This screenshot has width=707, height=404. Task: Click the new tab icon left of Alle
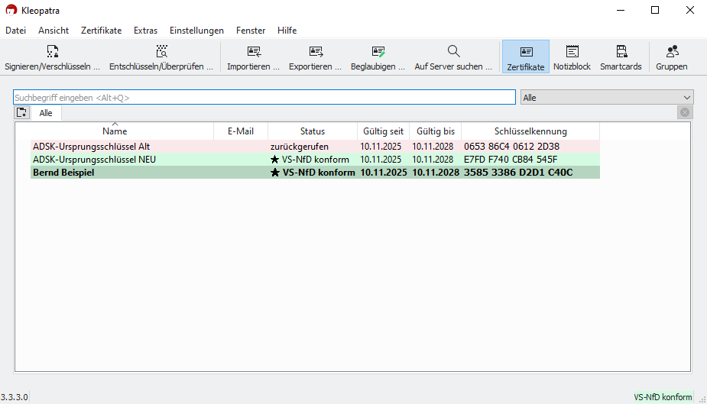22,112
